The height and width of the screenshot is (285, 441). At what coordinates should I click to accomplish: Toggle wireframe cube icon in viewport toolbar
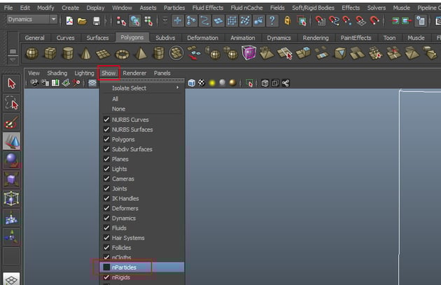tap(192, 83)
